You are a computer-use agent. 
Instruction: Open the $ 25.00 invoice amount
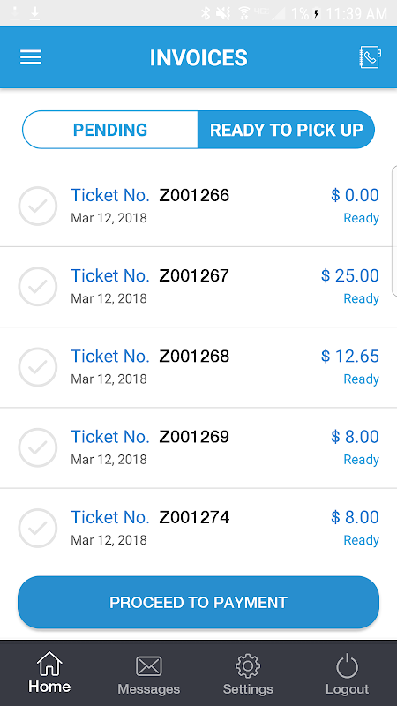pyautogui.click(x=349, y=275)
